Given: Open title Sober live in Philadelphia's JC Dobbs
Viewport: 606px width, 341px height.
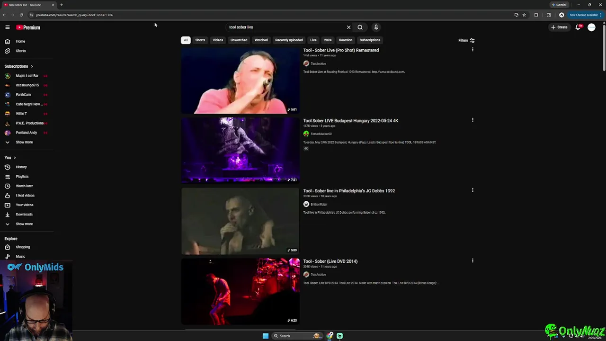Looking at the screenshot, I should click(349, 191).
